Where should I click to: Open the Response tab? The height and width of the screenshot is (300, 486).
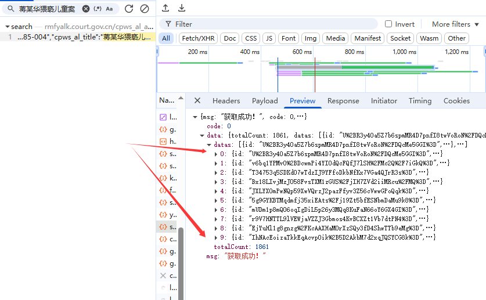click(x=343, y=101)
